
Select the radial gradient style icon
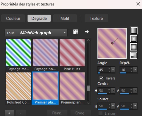click(134, 55)
